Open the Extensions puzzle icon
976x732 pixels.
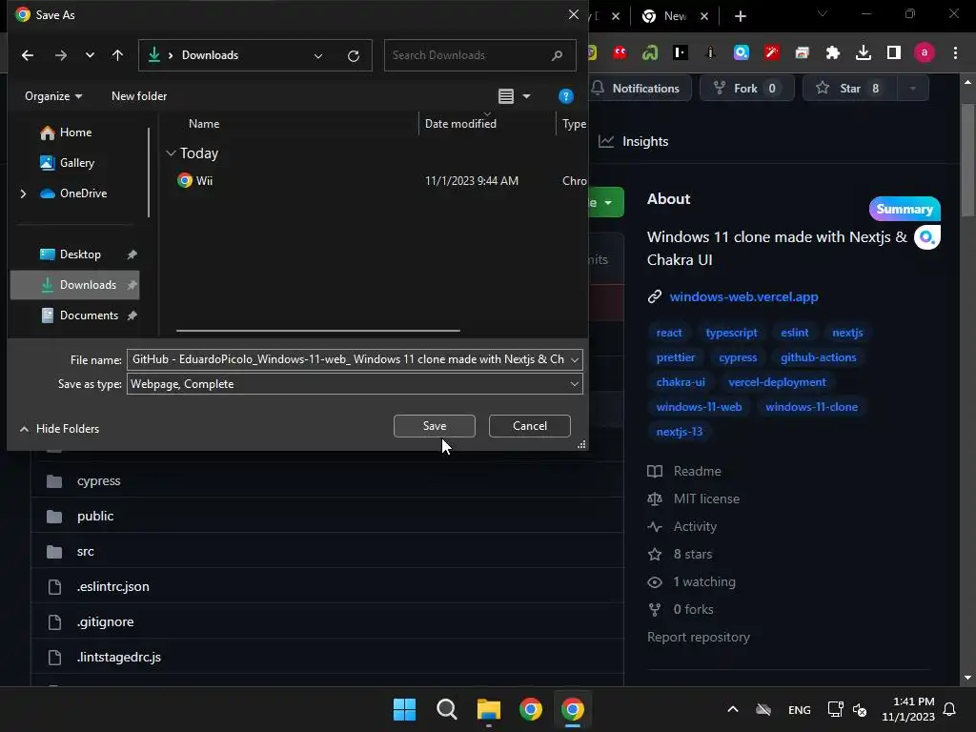click(832, 53)
